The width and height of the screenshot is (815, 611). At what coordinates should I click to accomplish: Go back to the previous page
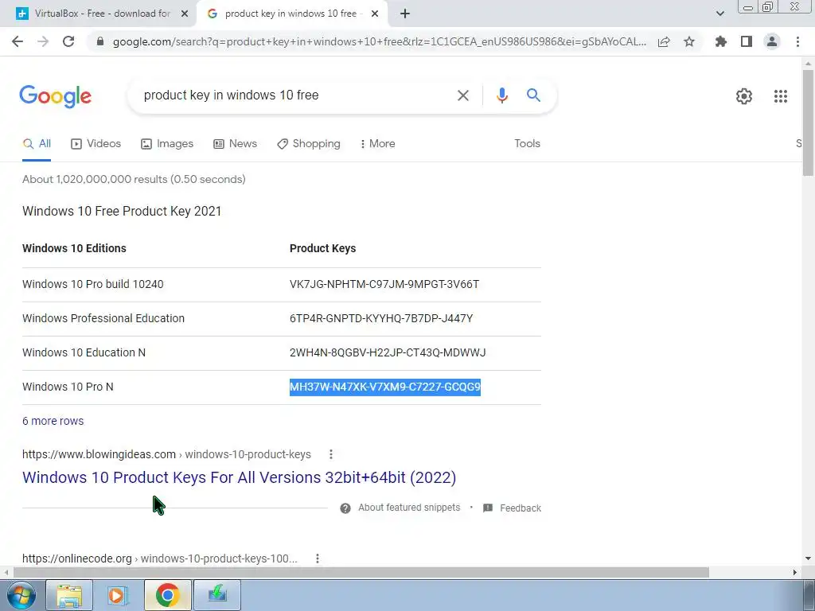point(18,41)
